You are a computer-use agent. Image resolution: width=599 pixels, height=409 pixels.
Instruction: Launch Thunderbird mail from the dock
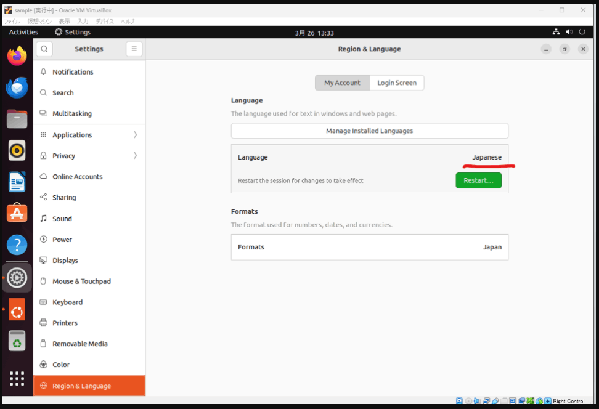tap(17, 87)
